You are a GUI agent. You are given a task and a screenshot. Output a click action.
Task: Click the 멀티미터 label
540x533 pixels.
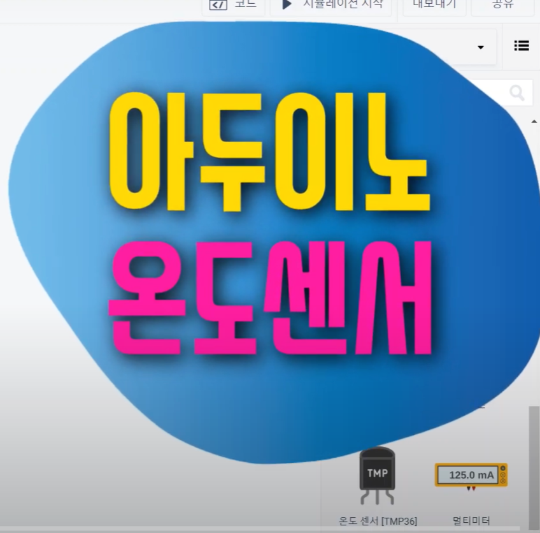(471, 521)
